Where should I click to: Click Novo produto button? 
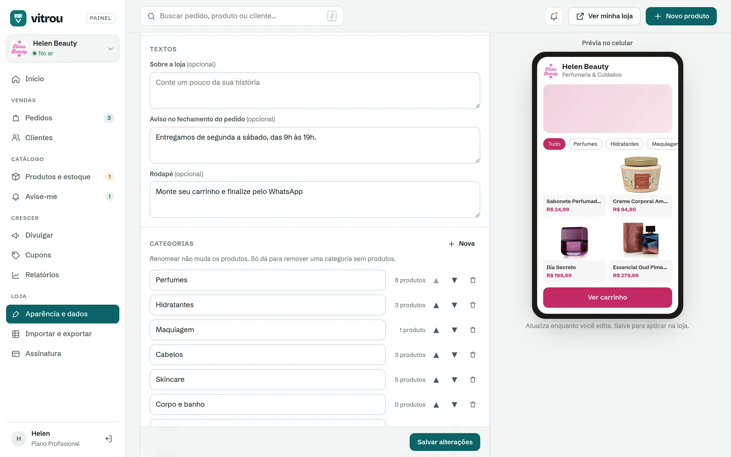(681, 16)
